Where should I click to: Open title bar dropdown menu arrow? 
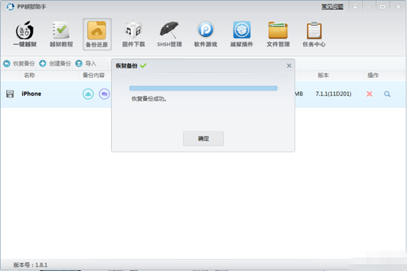[355, 7]
